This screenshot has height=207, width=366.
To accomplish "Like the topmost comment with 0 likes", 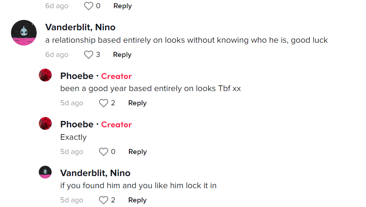I will point(88,6).
